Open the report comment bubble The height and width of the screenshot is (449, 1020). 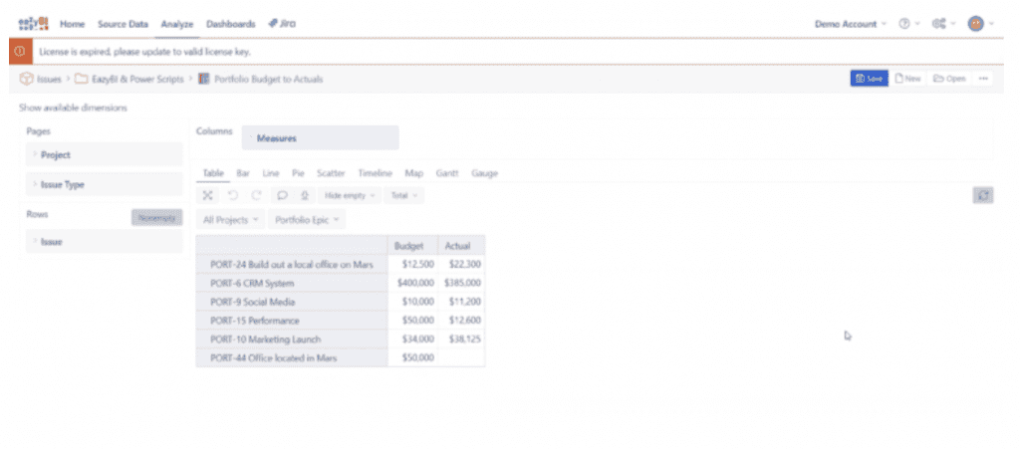pos(282,195)
